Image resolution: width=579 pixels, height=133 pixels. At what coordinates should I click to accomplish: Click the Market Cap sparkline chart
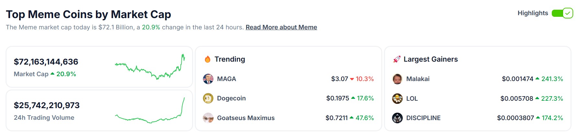pos(150,67)
